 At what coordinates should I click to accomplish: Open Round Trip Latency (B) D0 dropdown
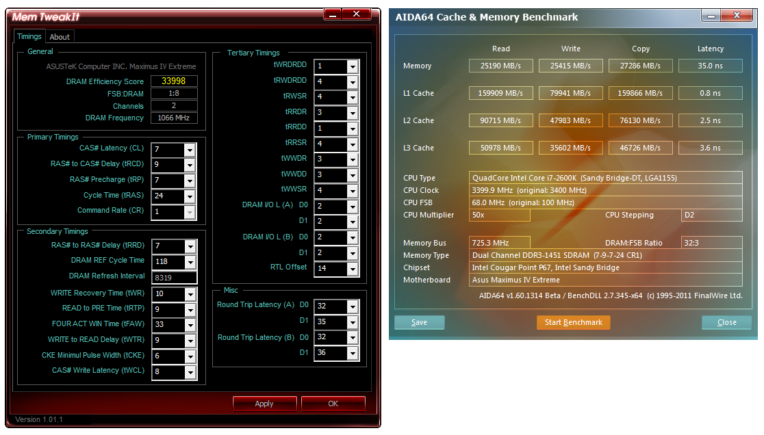point(353,338)
